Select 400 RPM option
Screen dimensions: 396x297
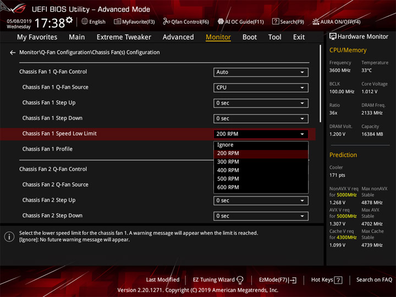tap(261, 170)
